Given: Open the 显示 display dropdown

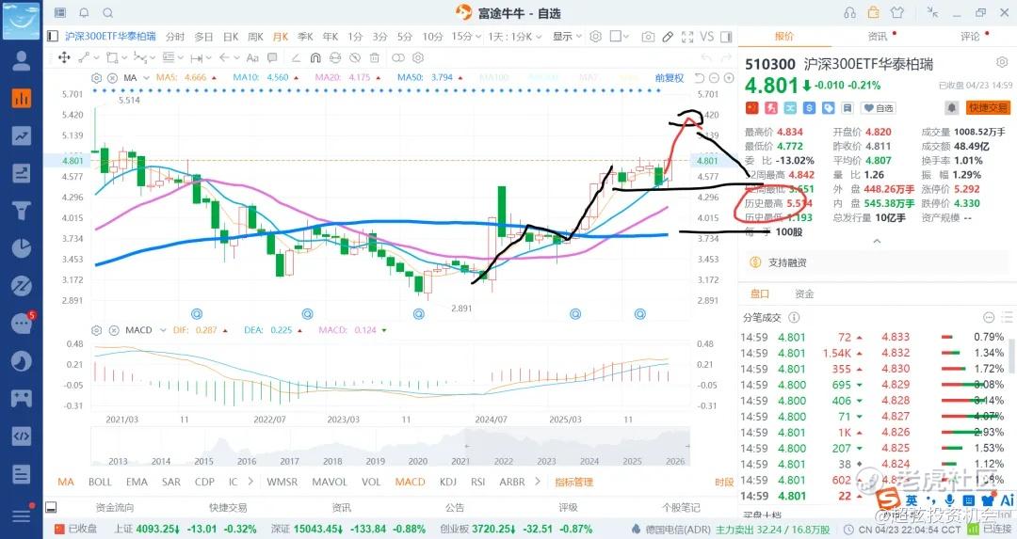Looking at the screenshot, I should point(567,37).
